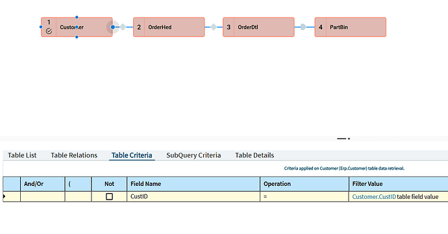The height and width of the screenshot is (234, 448).
Task: Click the Customer node's top blue handle
Action: click(x=77, y=18)
